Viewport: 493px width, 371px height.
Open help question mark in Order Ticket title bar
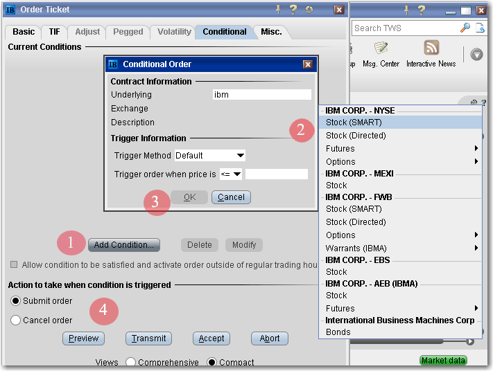pyautogui.click(x=293, y=10)
